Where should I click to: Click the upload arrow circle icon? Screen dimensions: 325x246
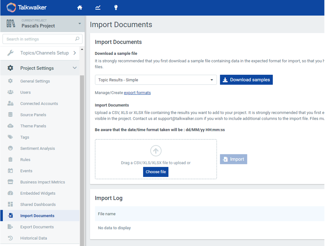(156, 151)
